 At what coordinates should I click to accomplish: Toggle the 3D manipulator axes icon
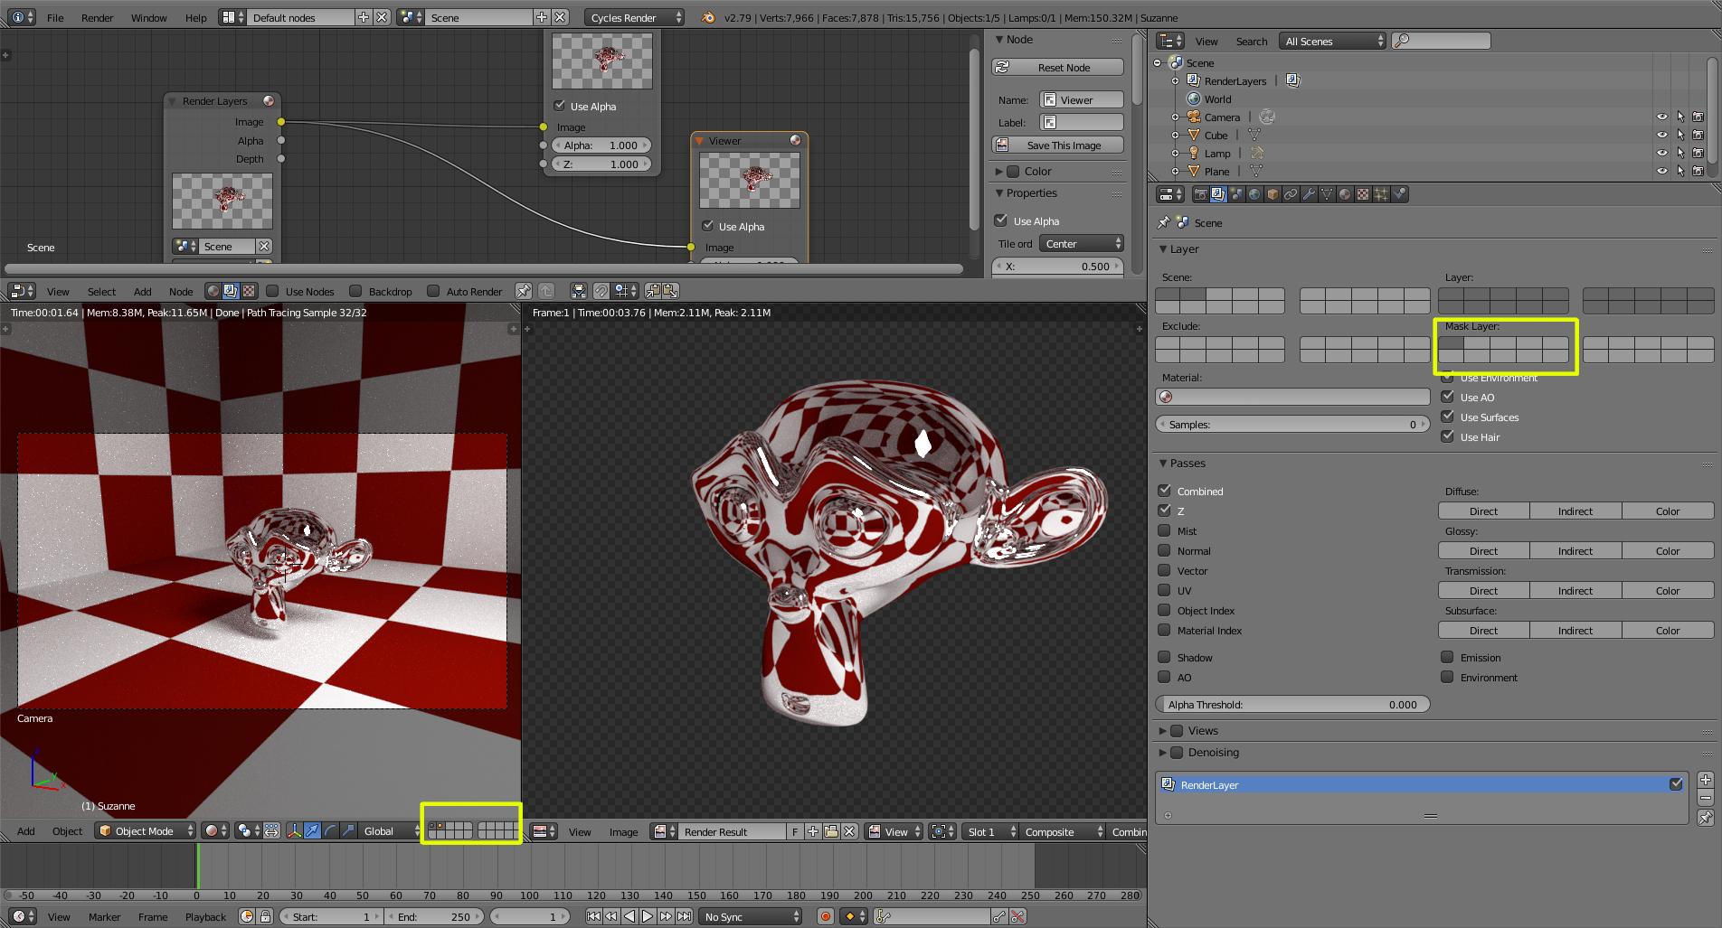coord(294,830)
